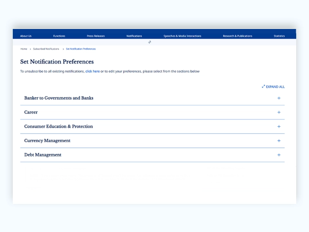Click the 'click here' unsubscribe link
The width and height of the screenshot is (309, 232).
click(93, 71)
